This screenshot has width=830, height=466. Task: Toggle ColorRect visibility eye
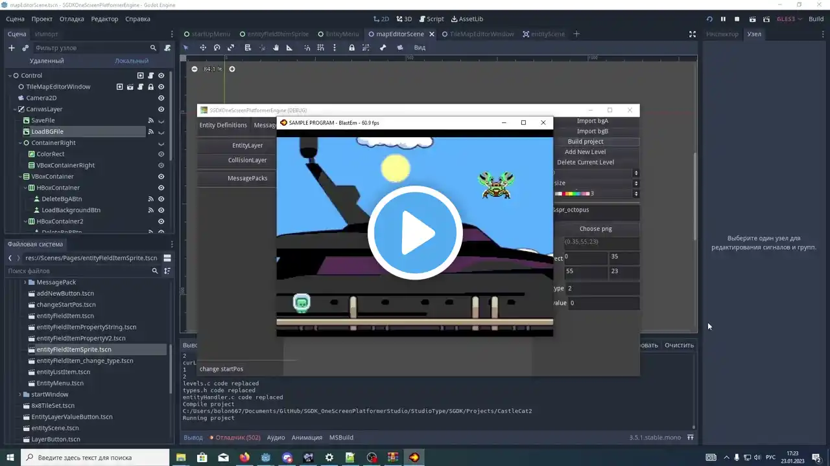point(161,154)
